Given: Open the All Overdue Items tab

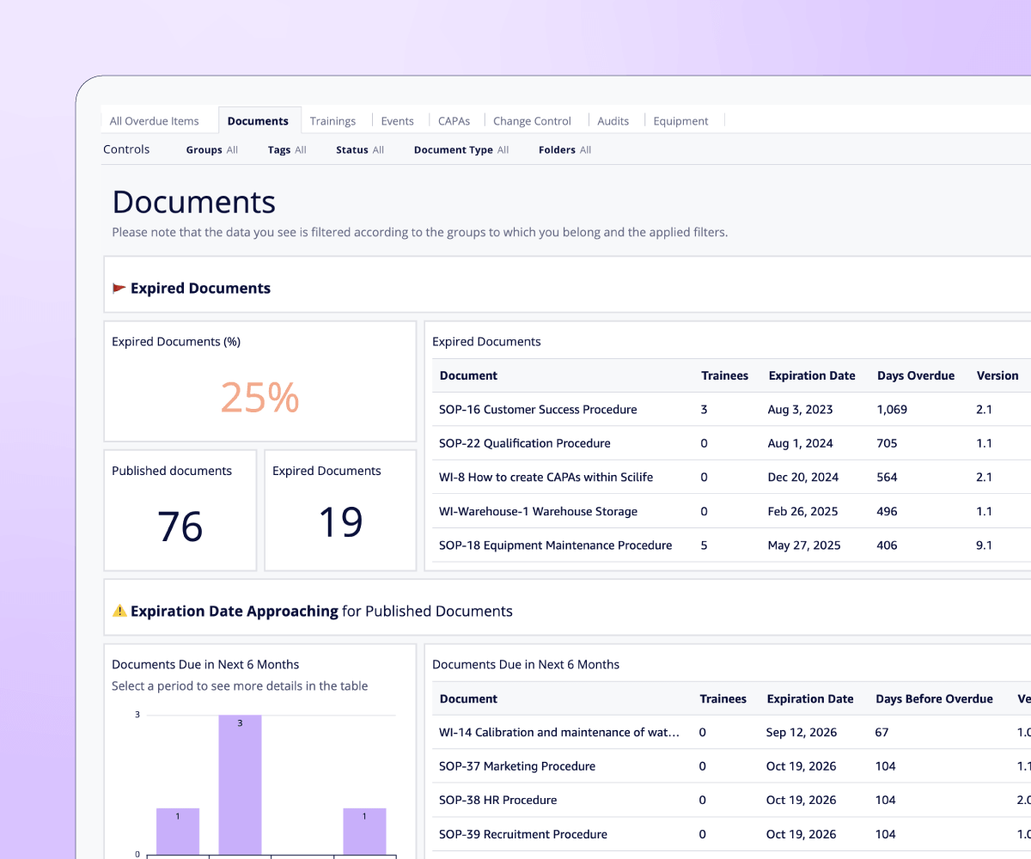Looking at the screenshot, I should 154,121.
